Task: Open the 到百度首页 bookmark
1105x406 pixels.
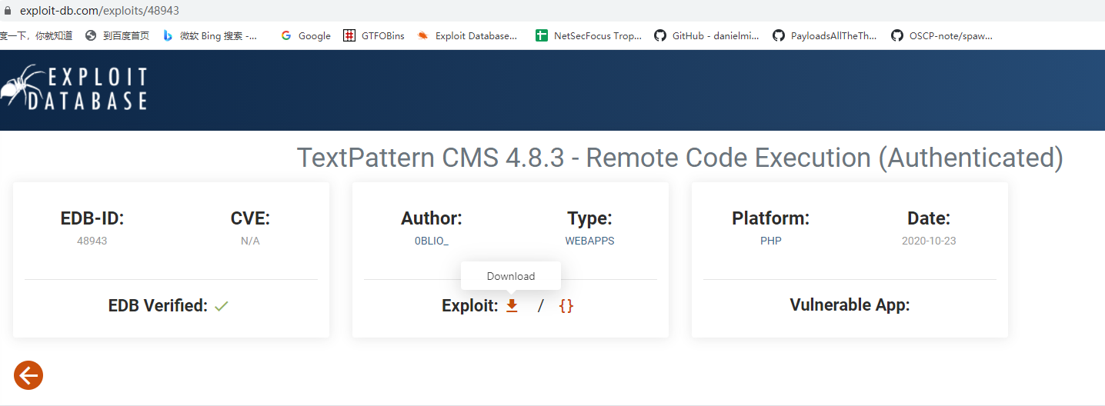Action: click(x=117, y=35)
